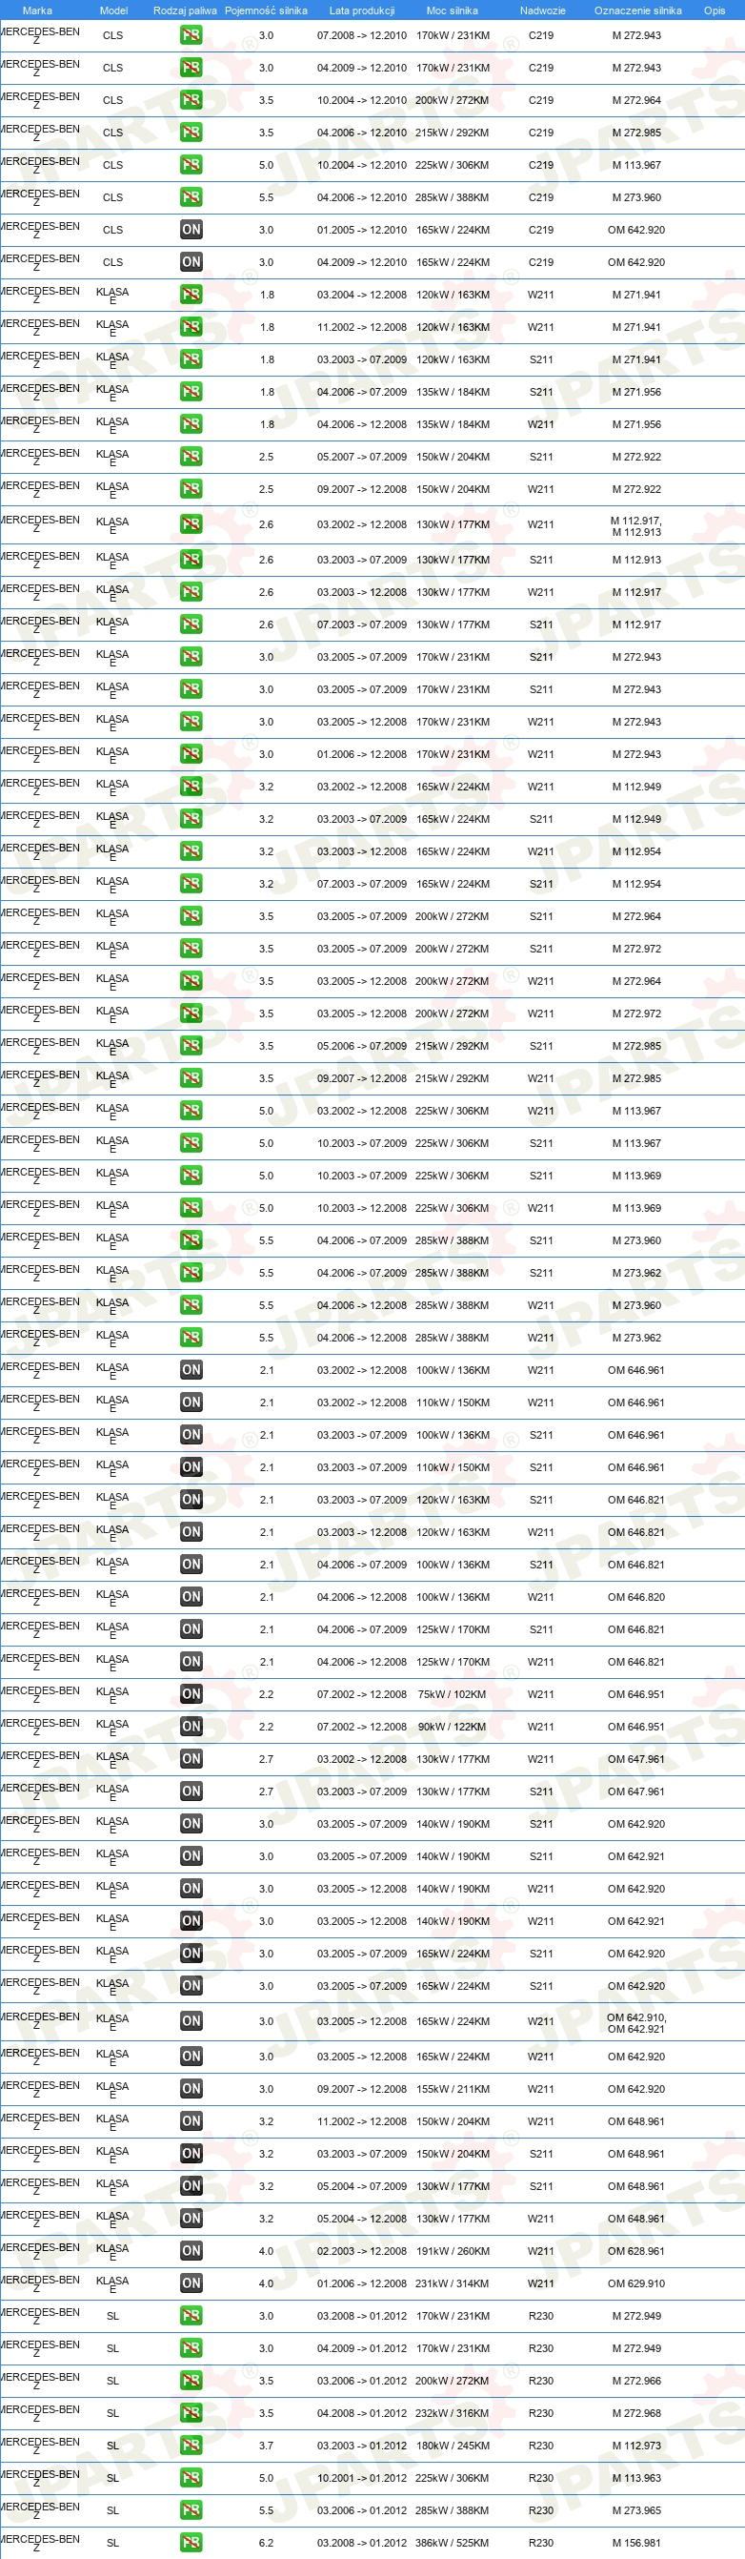
Task: Click engine code M 156.981
Action: pos(637,2542)
